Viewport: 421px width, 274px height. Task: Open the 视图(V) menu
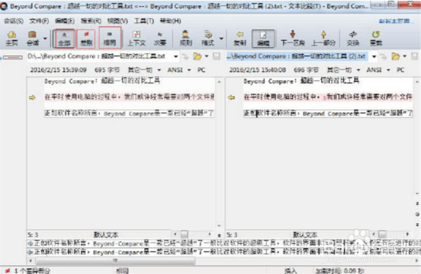point(117,21)
